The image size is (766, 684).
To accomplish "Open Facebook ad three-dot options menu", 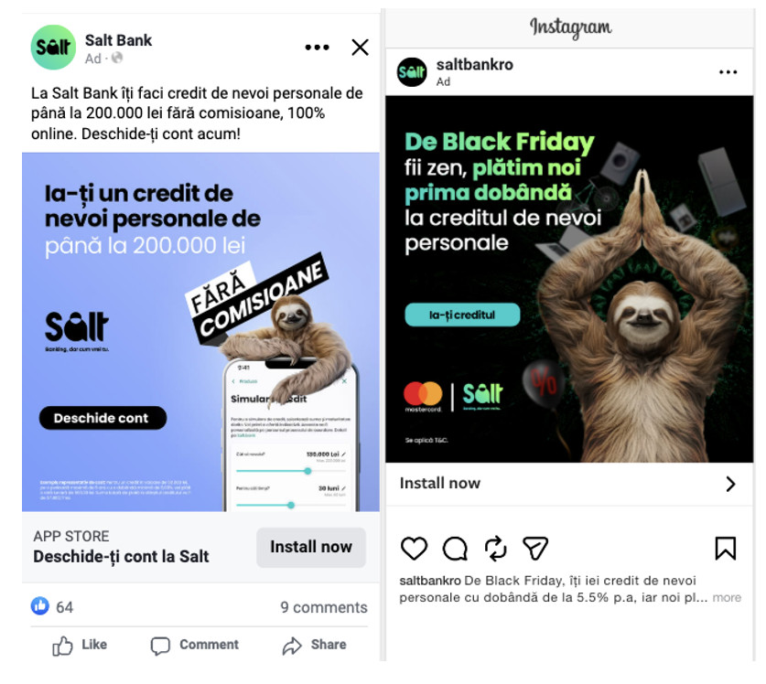I will click(x=317, y=48).
